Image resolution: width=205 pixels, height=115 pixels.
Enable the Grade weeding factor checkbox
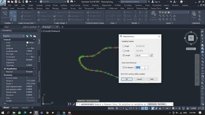click(124, 50)
